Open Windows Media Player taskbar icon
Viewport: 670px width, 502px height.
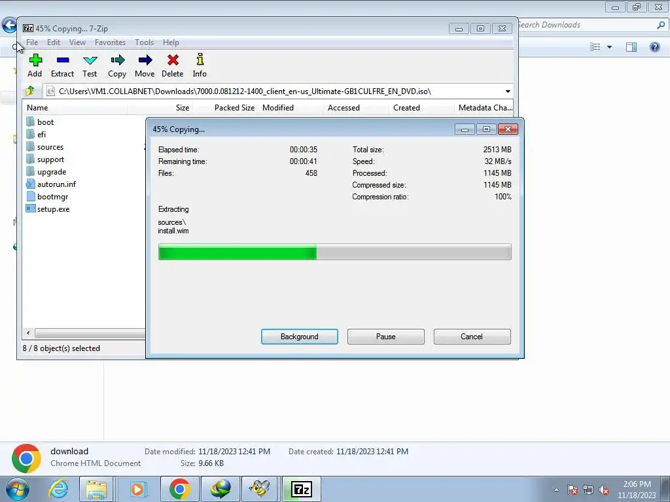point(137,489)
